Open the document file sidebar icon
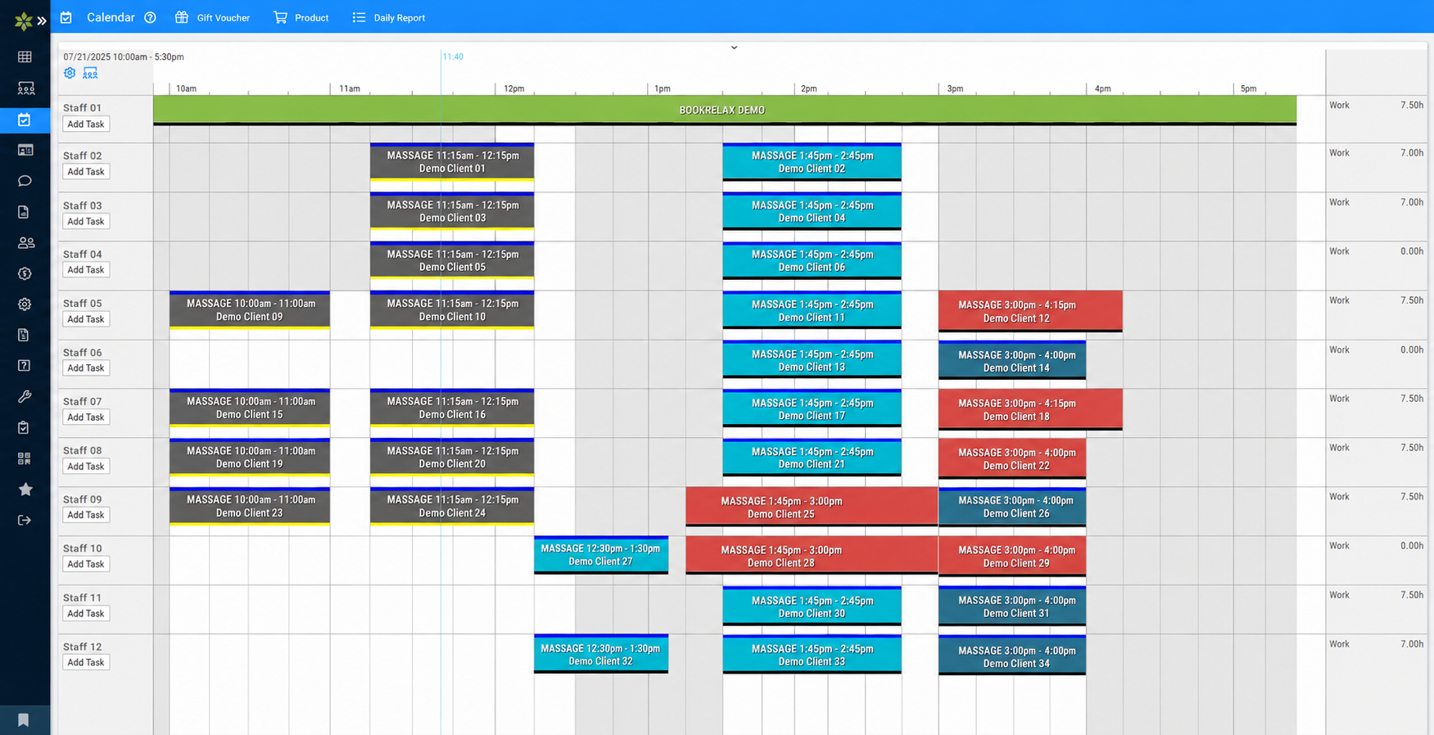Viewport: 1434px width, 735px height. tap(24, 212)
